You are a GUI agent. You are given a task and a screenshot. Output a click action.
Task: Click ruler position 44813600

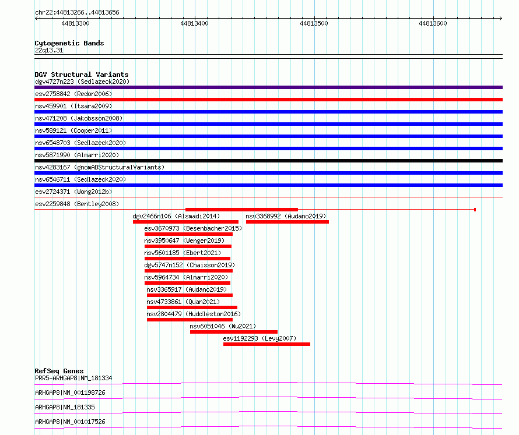(x=433, y=23)
